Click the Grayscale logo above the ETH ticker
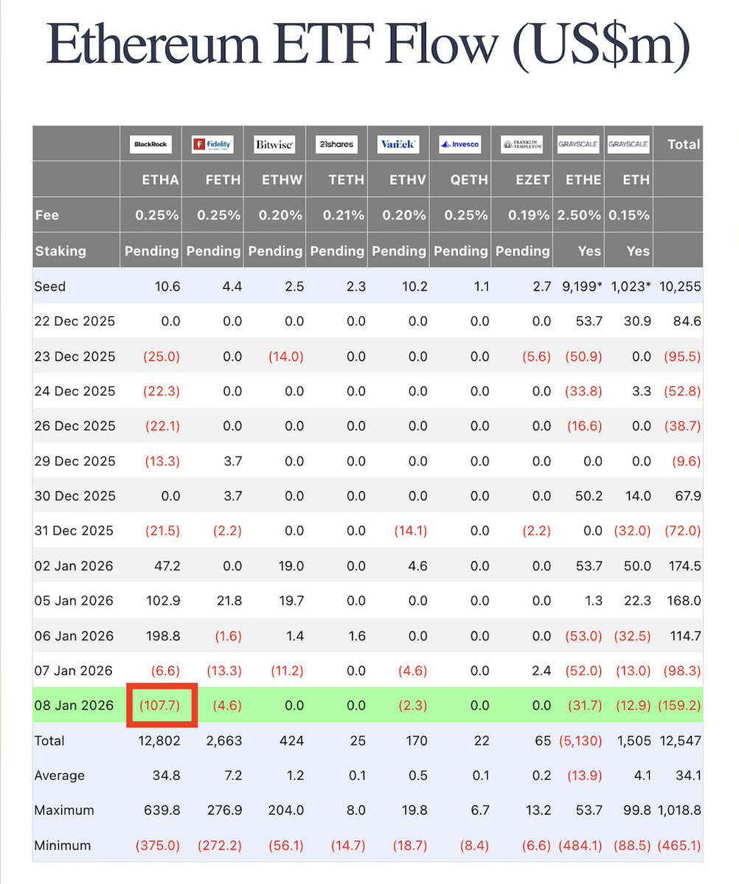This screenshot has width=739, height=884. click(x=628, y=145)
